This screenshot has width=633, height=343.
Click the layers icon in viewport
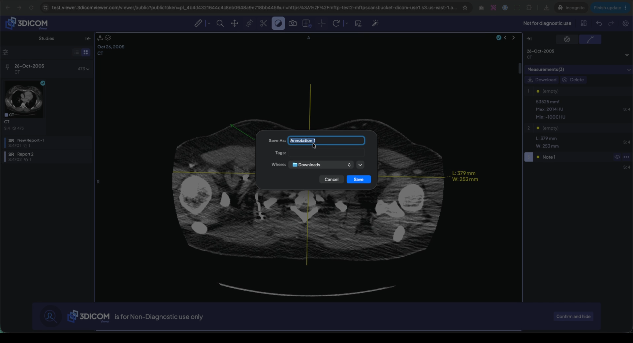coord(108,38)
